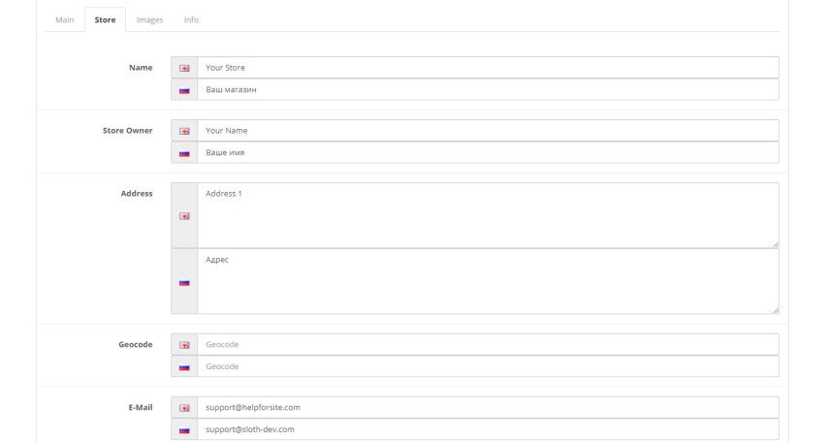Grab the resize handle of Address 1 textarea

point(775,244)
